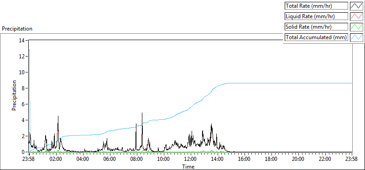Click the Time axis label
The height and width of the screenshot is (170, 365).
click(188, 166)
